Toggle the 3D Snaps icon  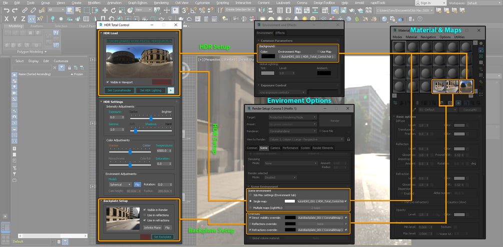[185, 10]
